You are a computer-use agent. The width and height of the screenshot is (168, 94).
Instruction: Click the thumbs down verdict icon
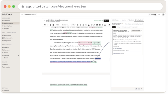coord(128,51)
